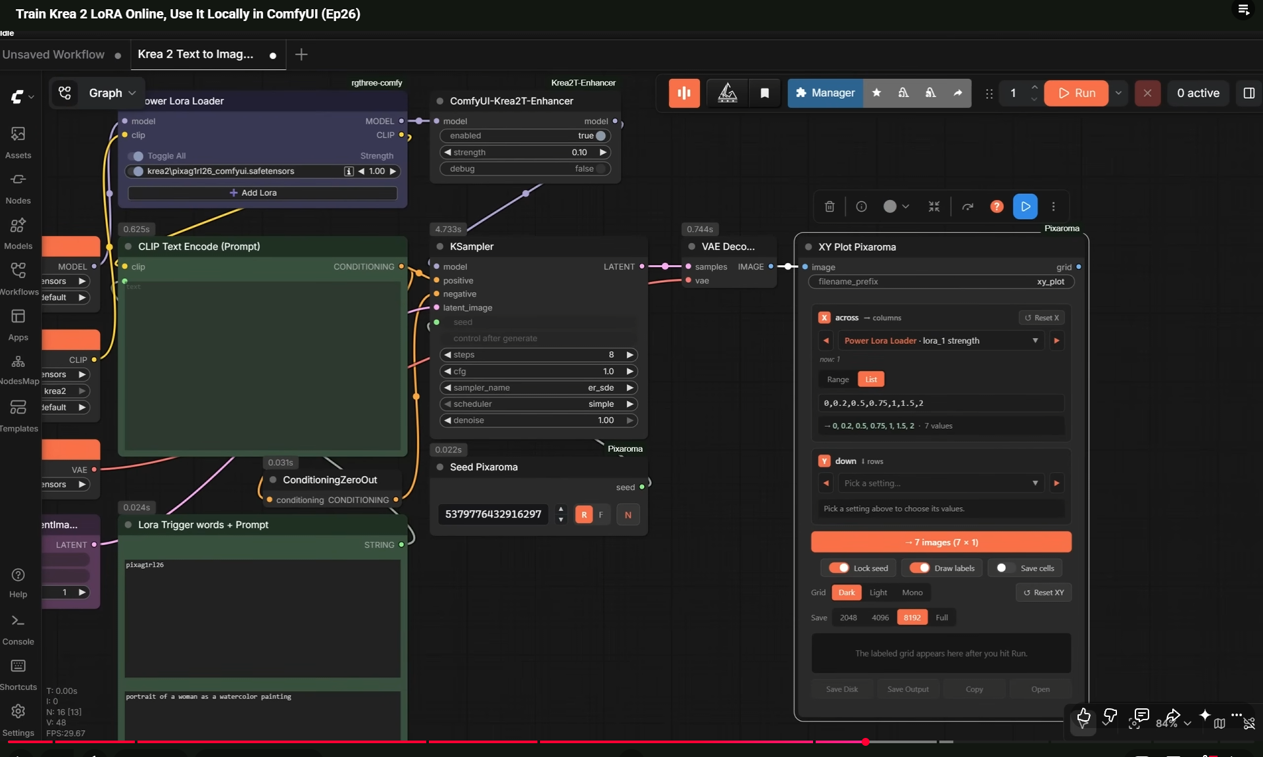Select the Range mode tab in XY Plot

pos(837,379)
